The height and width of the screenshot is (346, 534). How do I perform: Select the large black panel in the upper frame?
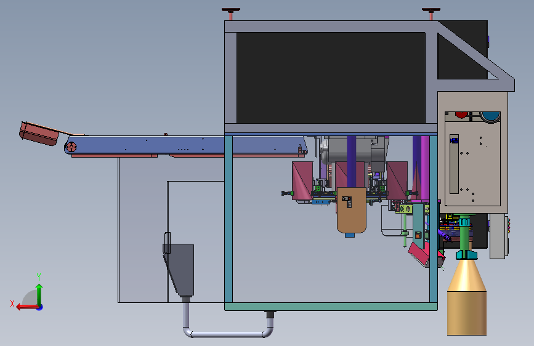click(331, 78)
